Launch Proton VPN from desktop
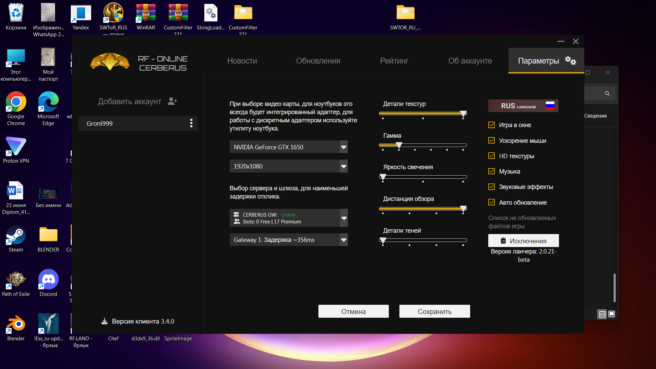 click(16, 150)
